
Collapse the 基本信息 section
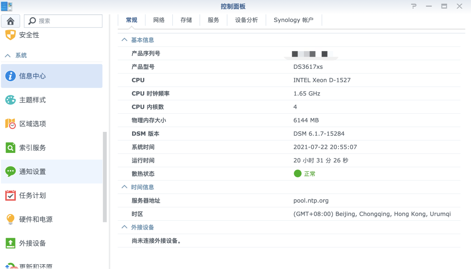tap(124, 39)
